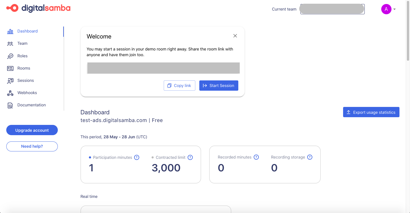Image resolution: width=410 pixels, height=213 pixels.
Task: Open the Recording storage help icon
Action: [309, 157]
